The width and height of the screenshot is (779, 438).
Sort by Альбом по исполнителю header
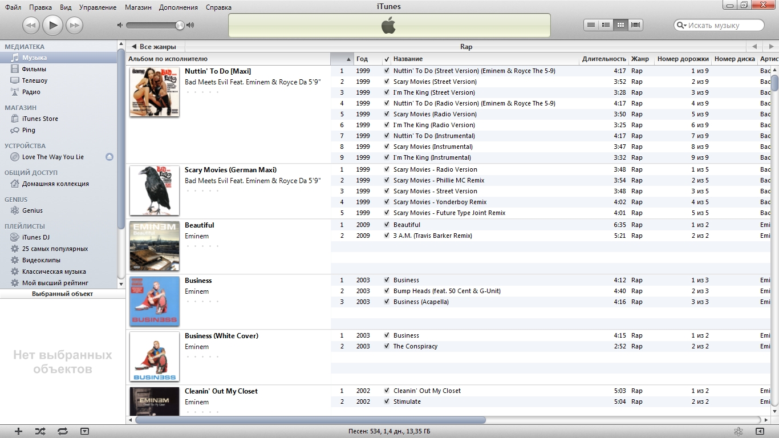tap(228, 59)
